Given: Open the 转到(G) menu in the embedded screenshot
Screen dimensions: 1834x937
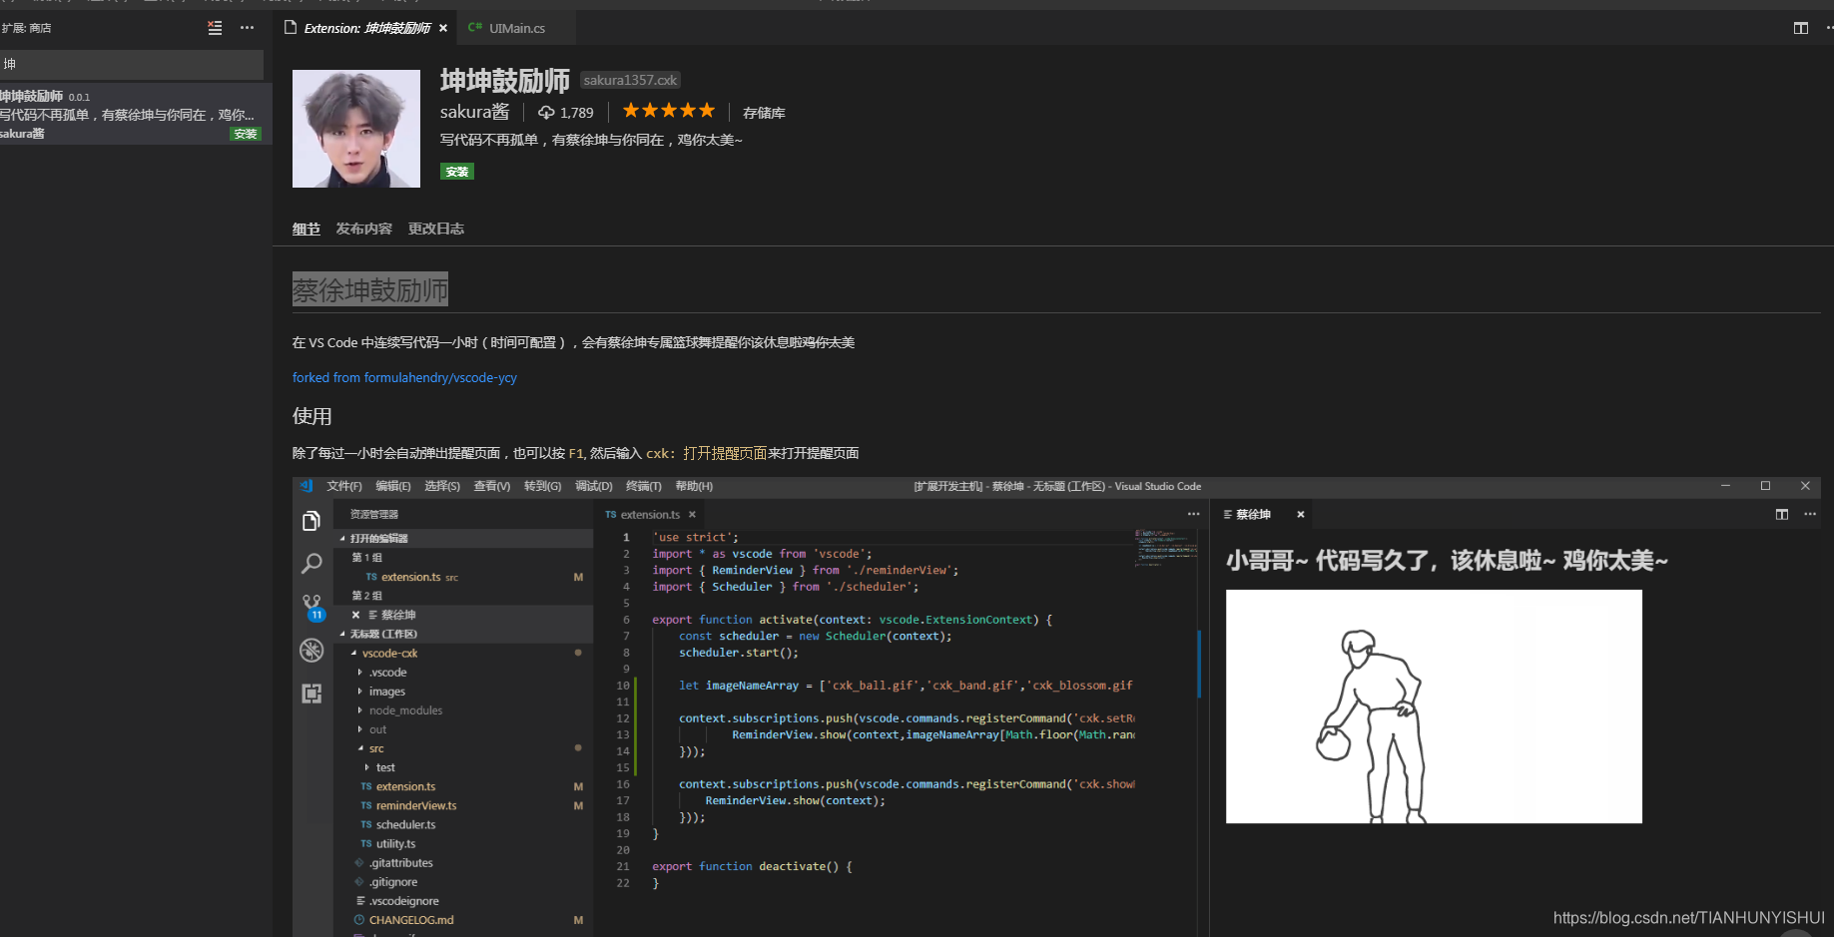Looking at the screenshot, I should tap(542, 486).
